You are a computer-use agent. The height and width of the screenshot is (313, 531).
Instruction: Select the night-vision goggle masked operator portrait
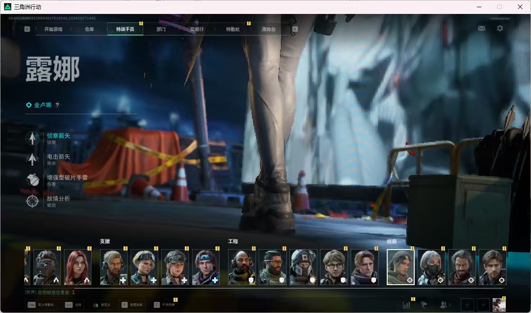[x=47, y=268]
